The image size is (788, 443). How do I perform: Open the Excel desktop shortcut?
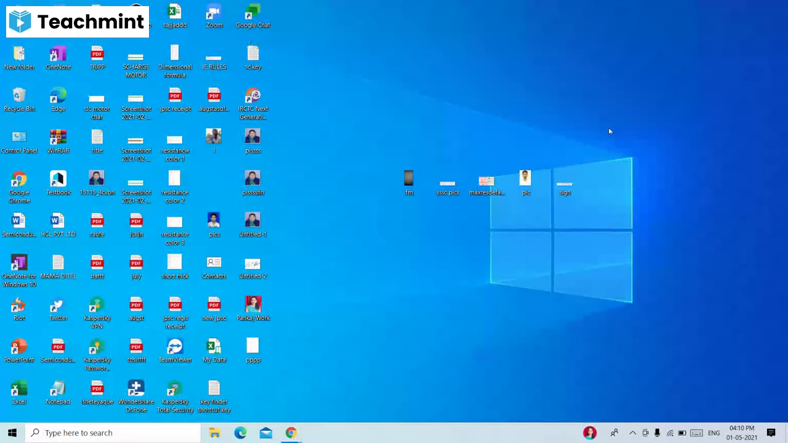click(19, 393)
